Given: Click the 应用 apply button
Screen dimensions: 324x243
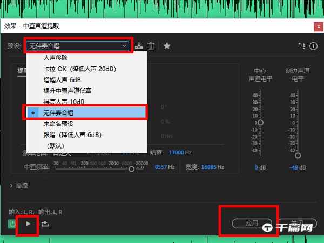Looking at the screenshot, I should (x=252, y=224).
